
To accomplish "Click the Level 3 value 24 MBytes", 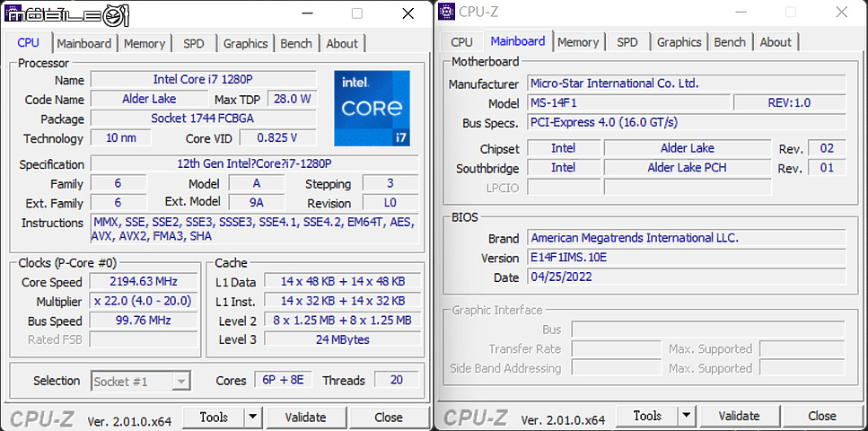I will click(342, 339).
